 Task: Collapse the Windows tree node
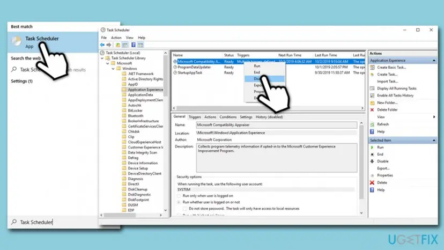pos(113,69)
